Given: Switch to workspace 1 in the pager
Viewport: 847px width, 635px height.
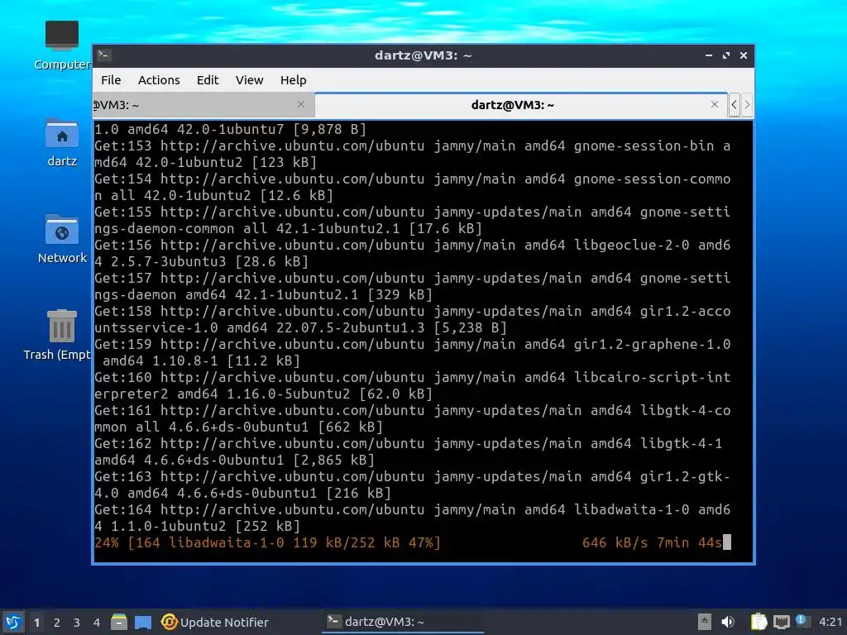Looking at the screenshot, I should 36,623.
